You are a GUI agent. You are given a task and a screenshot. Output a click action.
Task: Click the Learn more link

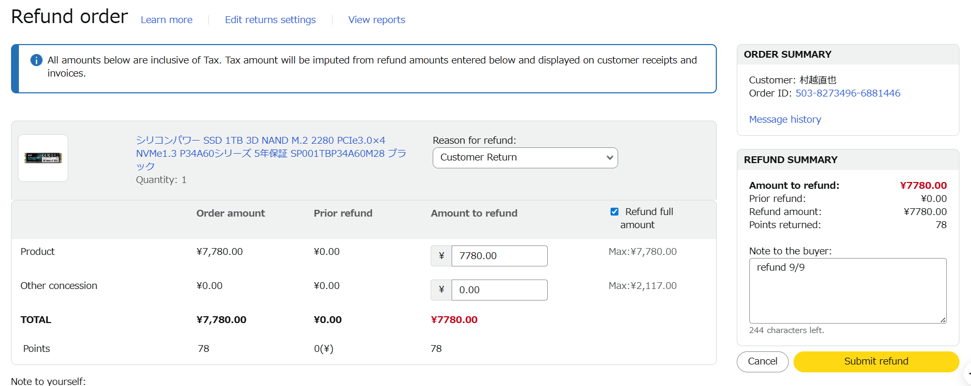click(x=166, y=20)
